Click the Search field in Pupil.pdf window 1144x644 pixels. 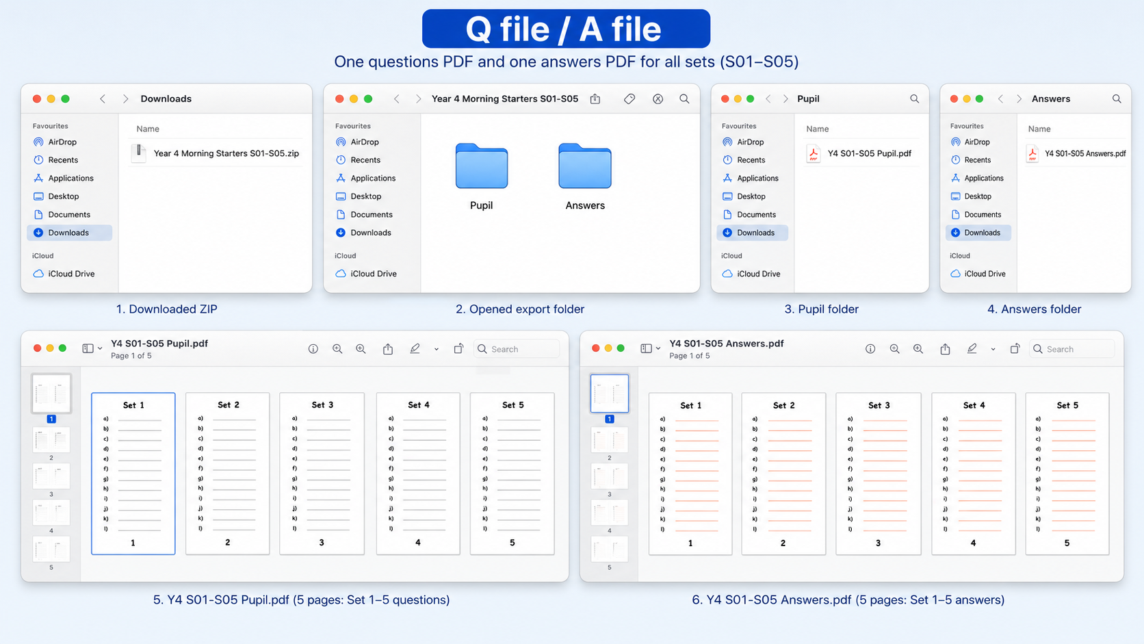518,348
